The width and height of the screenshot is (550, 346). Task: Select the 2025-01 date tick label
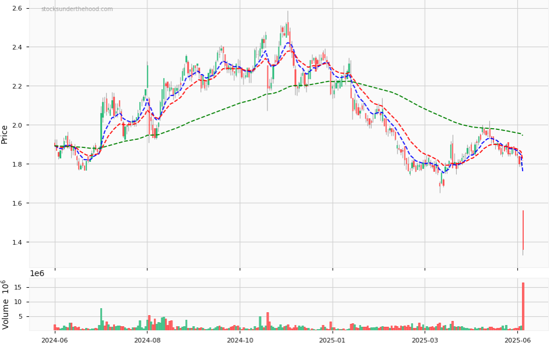click(332, 340)
